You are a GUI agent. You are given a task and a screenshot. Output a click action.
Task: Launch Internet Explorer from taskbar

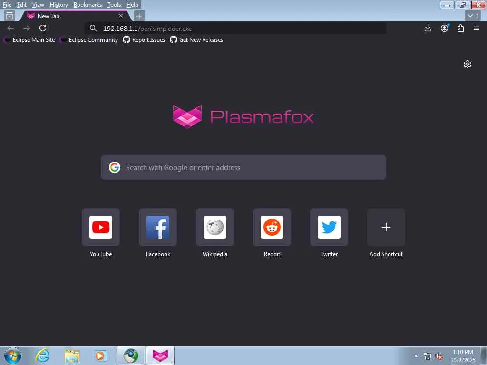pyautogui.click(x=42, y=355)
